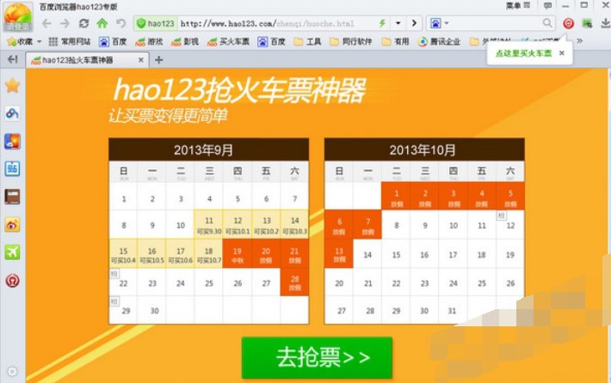Open the 有用 bookmark folder

[x=396, y=41]
